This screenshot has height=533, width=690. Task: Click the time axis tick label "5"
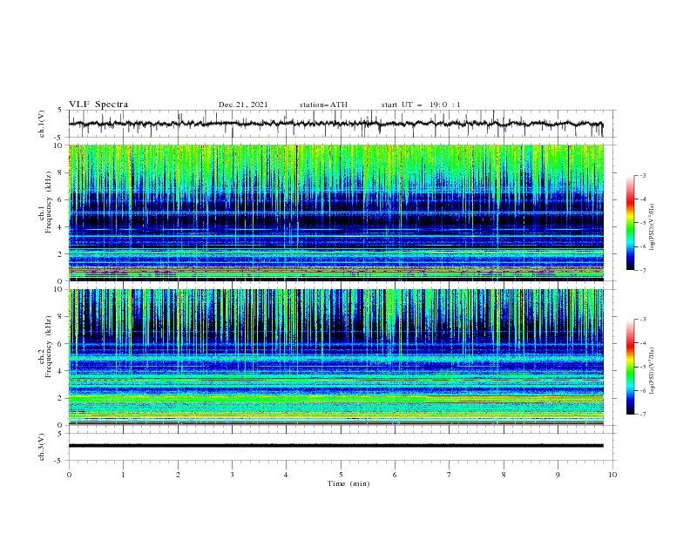pyautogui.click(x=341, y=475)
